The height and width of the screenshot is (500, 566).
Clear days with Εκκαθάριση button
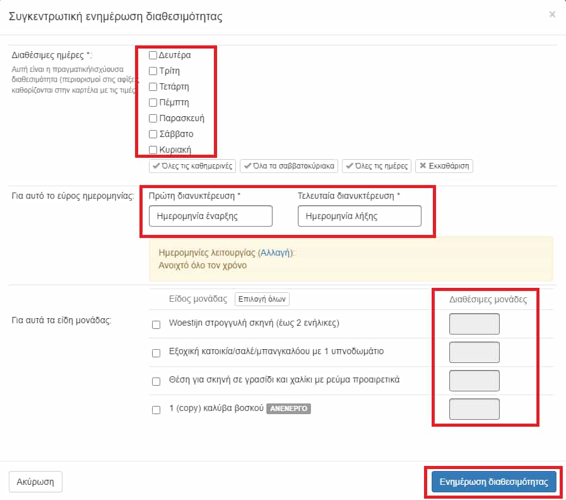[x=444, y=166]
